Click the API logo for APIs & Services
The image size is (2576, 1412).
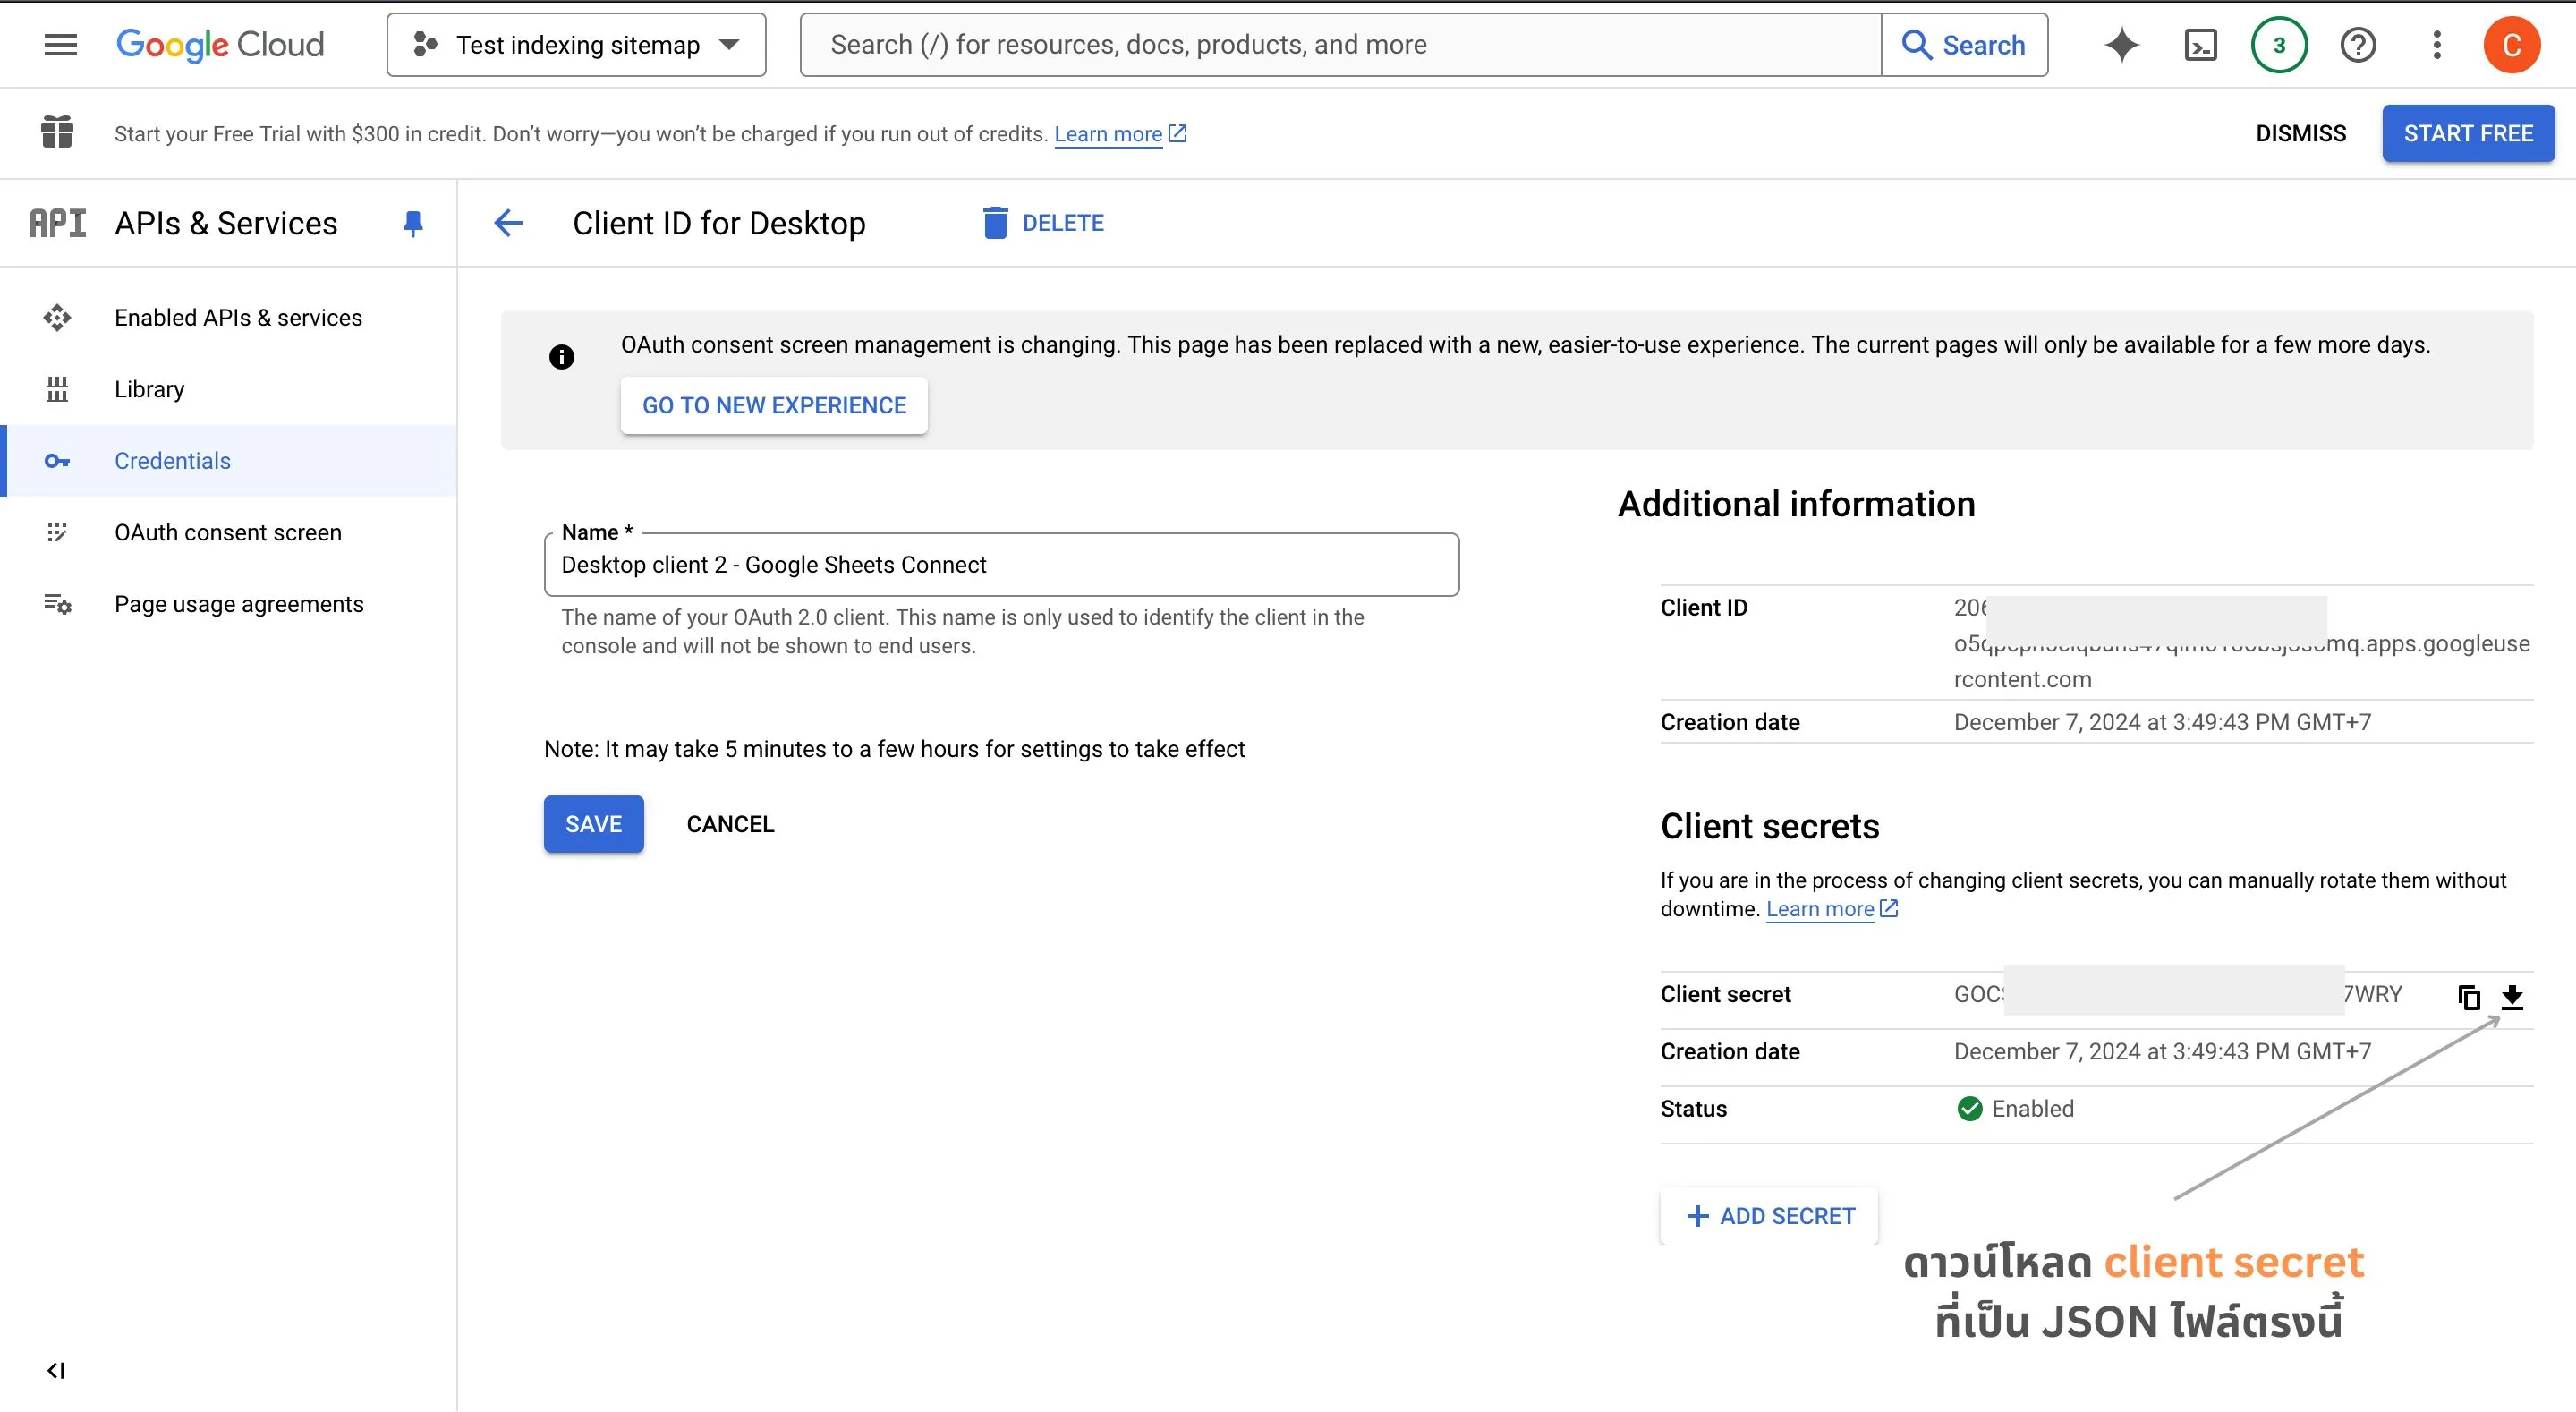click(x=57, y=223)
